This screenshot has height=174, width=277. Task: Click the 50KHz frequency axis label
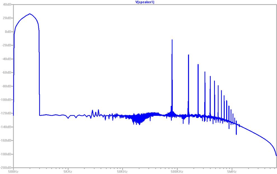[x=123, y=171]
